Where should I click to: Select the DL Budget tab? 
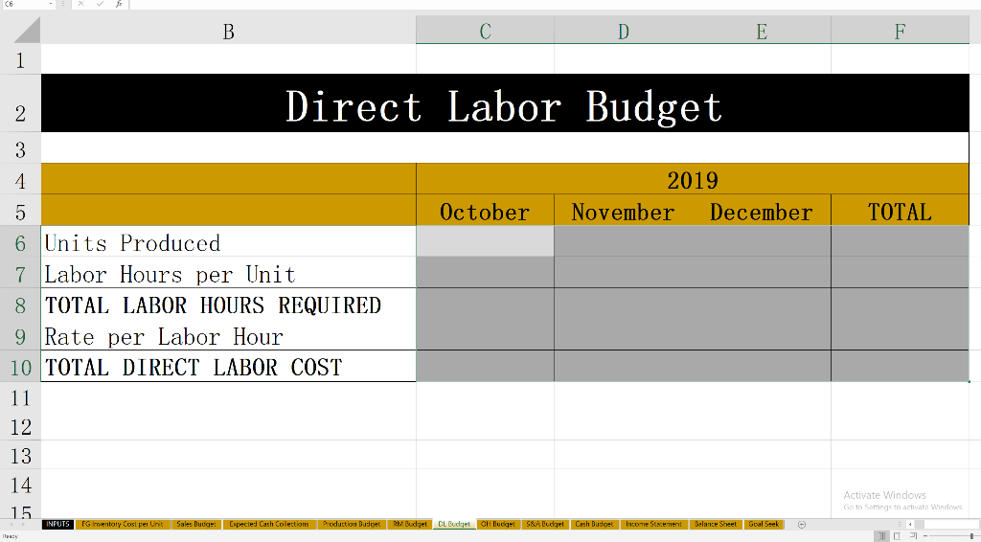(x=454, y=524)
